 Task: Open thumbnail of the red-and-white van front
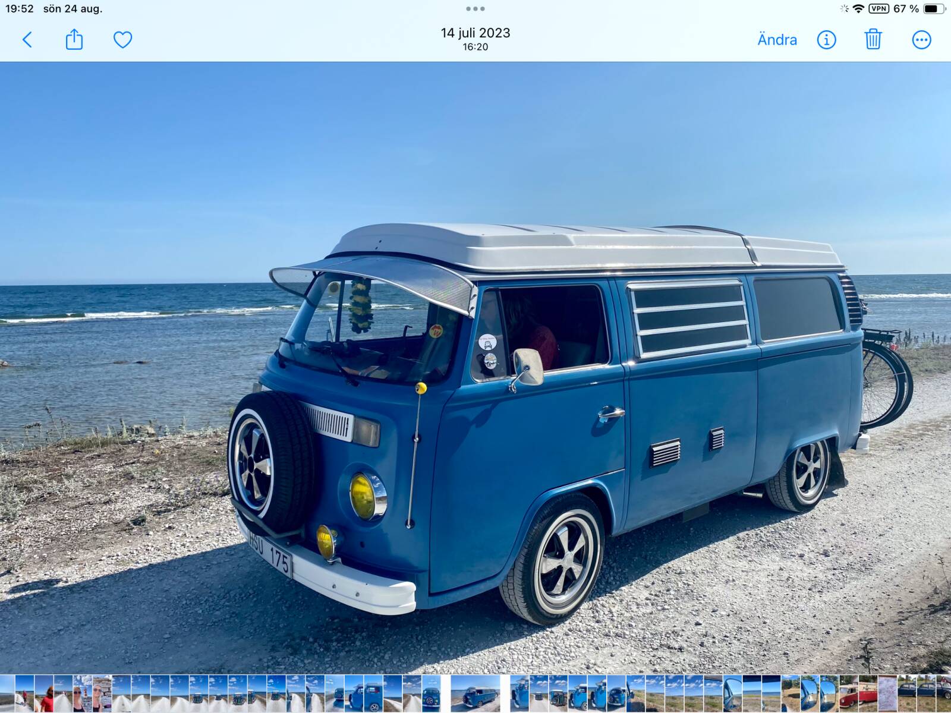849,693
